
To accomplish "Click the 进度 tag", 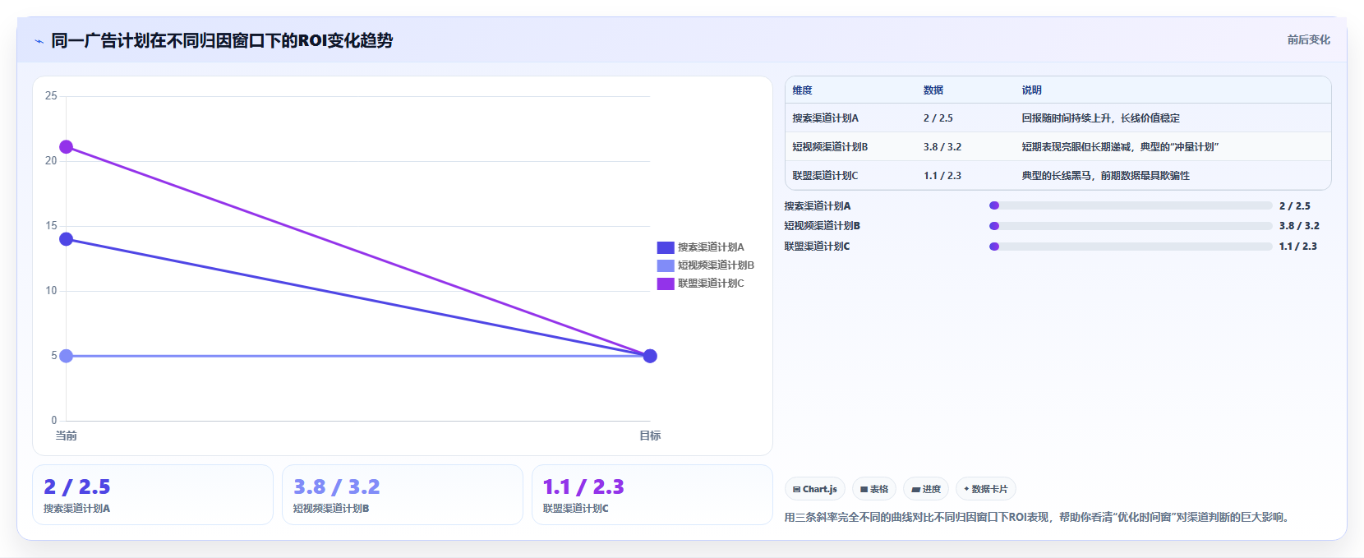I will point(926,489).
